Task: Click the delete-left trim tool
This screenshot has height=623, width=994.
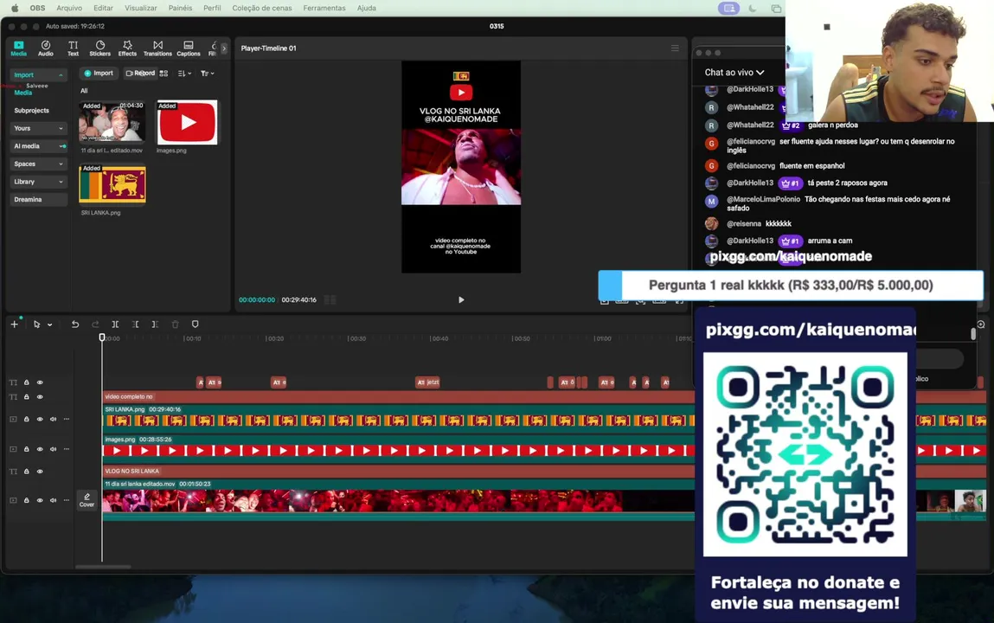Action: [135, 324]
